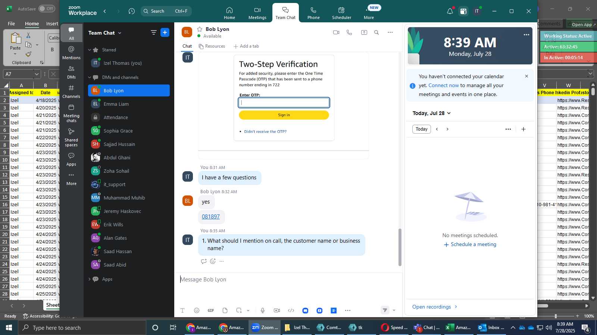Insert code snippet in message
Image resolution: width=597 pixels, height=335 pixels.
[x=291, y=310]
